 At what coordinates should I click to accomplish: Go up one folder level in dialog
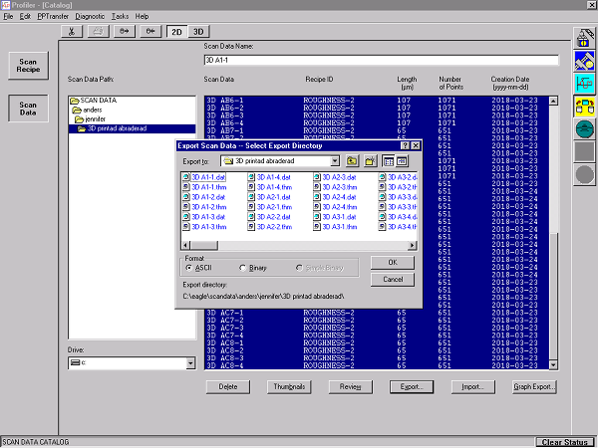[353, 160]
